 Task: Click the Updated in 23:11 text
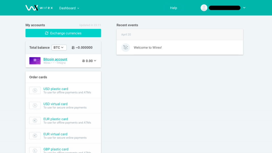pyautogui.click(x=90, y=25)
